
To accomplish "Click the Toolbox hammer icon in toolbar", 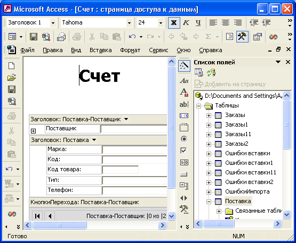I will 242,37.
